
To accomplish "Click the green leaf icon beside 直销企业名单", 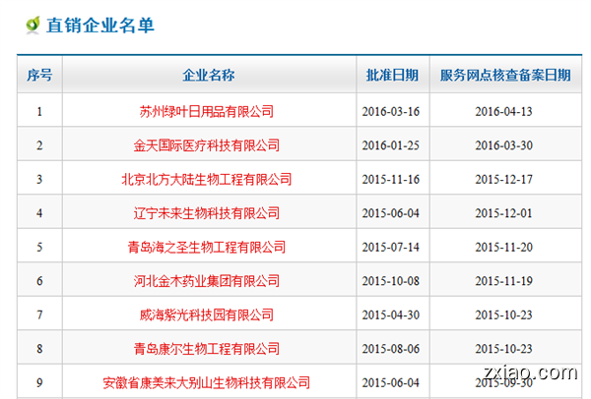I will point(33,26).
